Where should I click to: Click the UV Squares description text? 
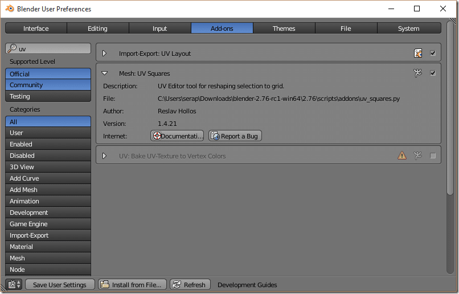click(221, 86)
